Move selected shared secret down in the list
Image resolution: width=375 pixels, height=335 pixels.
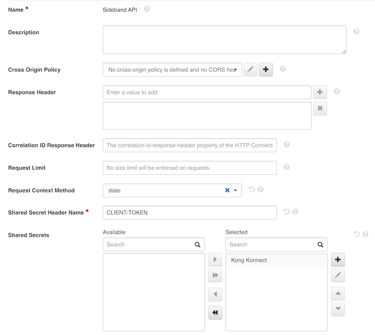[338, 309]
